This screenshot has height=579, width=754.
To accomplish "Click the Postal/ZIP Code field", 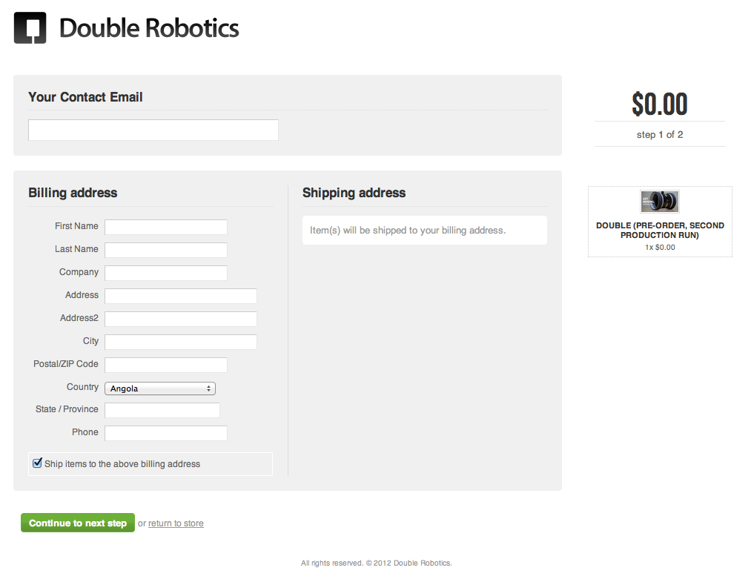I will point(166,365).
